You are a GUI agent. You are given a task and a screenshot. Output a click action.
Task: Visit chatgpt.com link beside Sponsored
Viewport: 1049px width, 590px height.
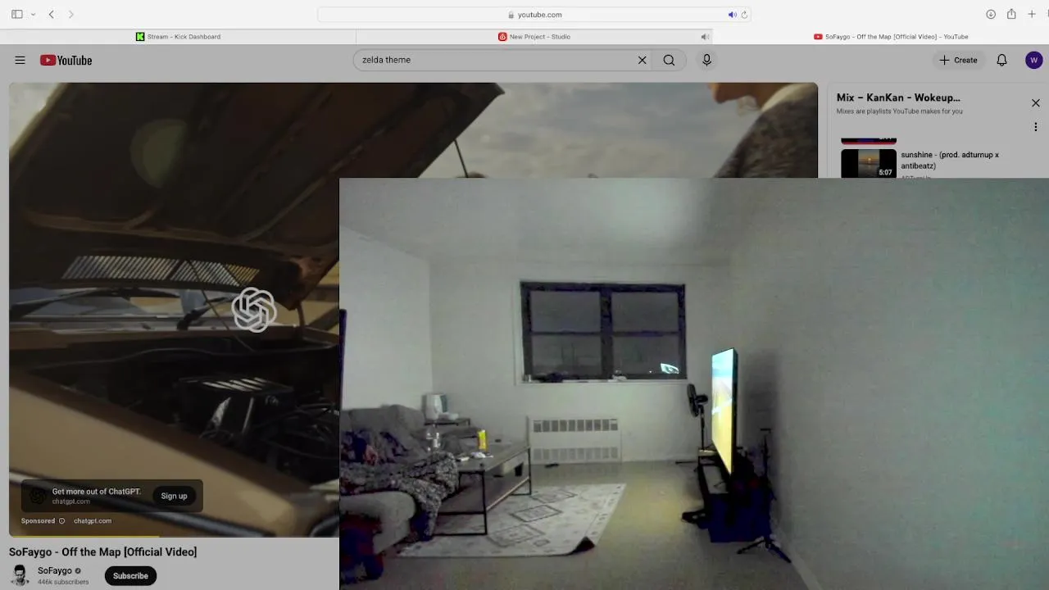93,521
